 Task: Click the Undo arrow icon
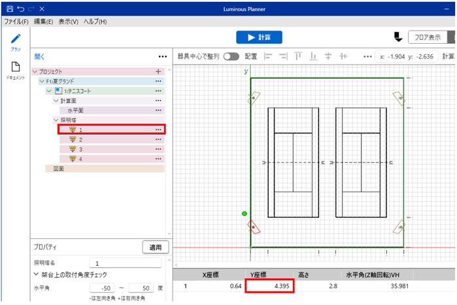pyautogui.click(x=20, y=9)
